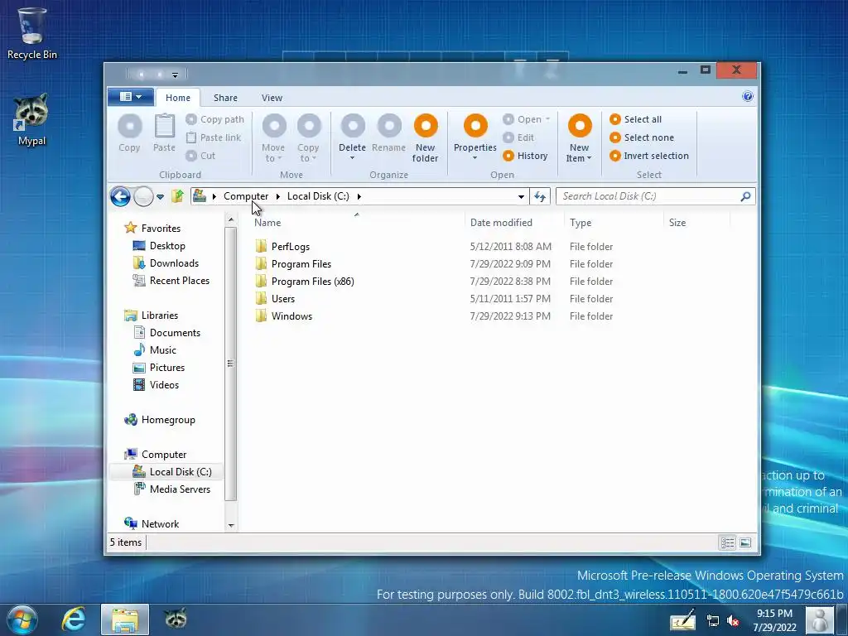Viewport: 848px width, 636px height.
Task: Open the Copy to dropdown
Action: click(308, 138)
